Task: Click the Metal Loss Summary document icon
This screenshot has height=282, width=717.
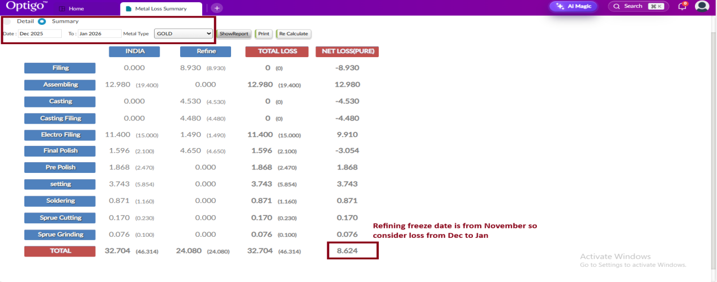Action: (x=129, y=9)
